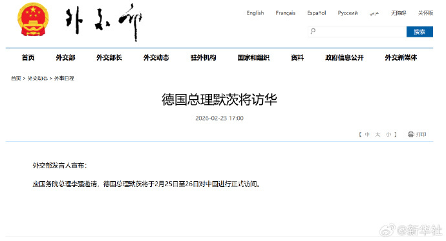Click the article title 德国总理默茨将访华

219,99
